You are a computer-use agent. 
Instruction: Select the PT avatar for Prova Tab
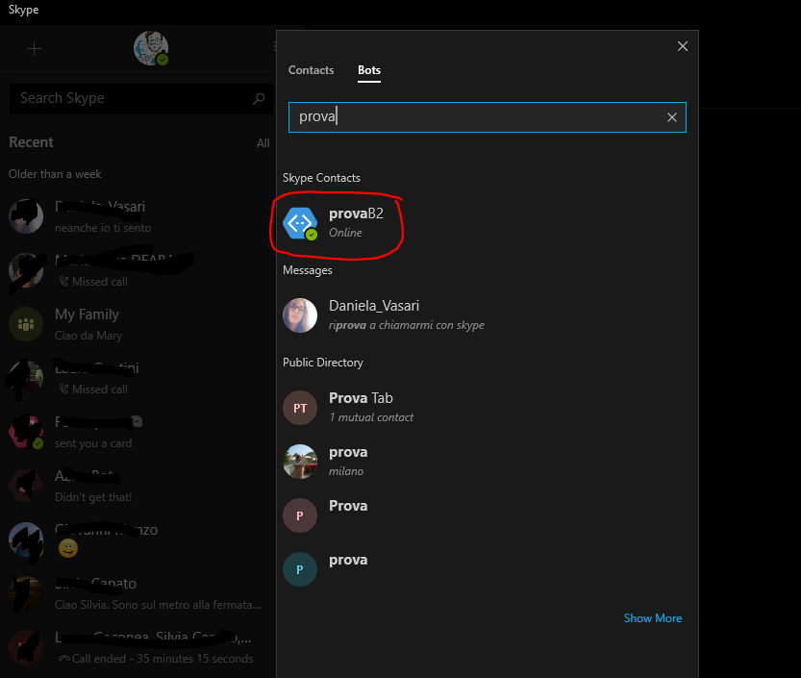click(x=300, y=408)
